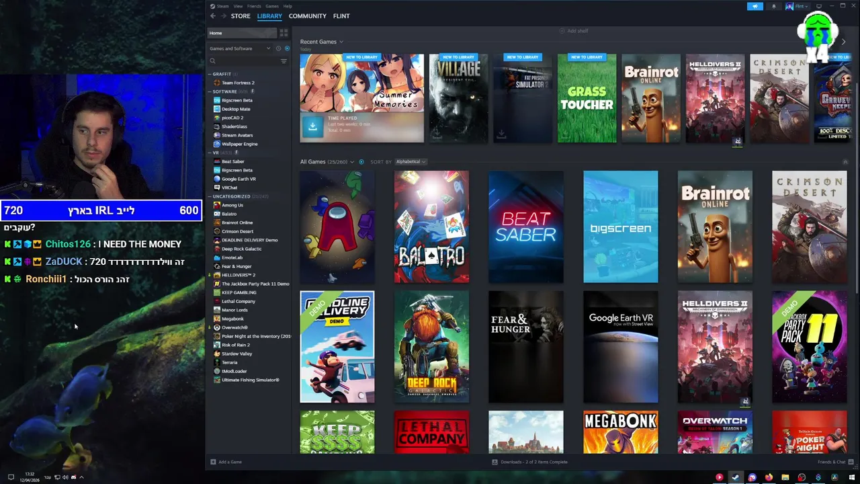860x484 pixels.
Task: Open the View menu
Action: 238,6
